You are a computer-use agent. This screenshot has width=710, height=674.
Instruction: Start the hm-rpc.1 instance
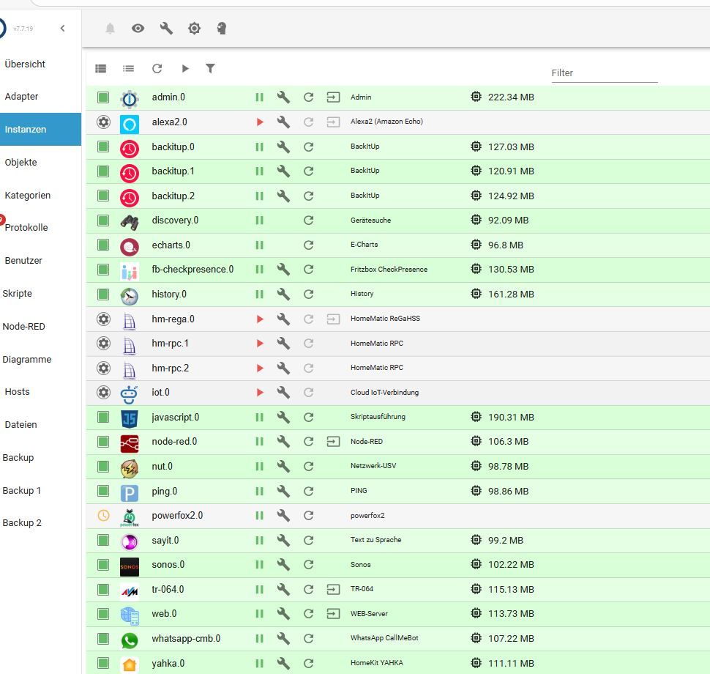point(260,343)
